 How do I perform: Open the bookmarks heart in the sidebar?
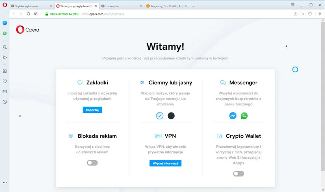click(x=5, y=81)
